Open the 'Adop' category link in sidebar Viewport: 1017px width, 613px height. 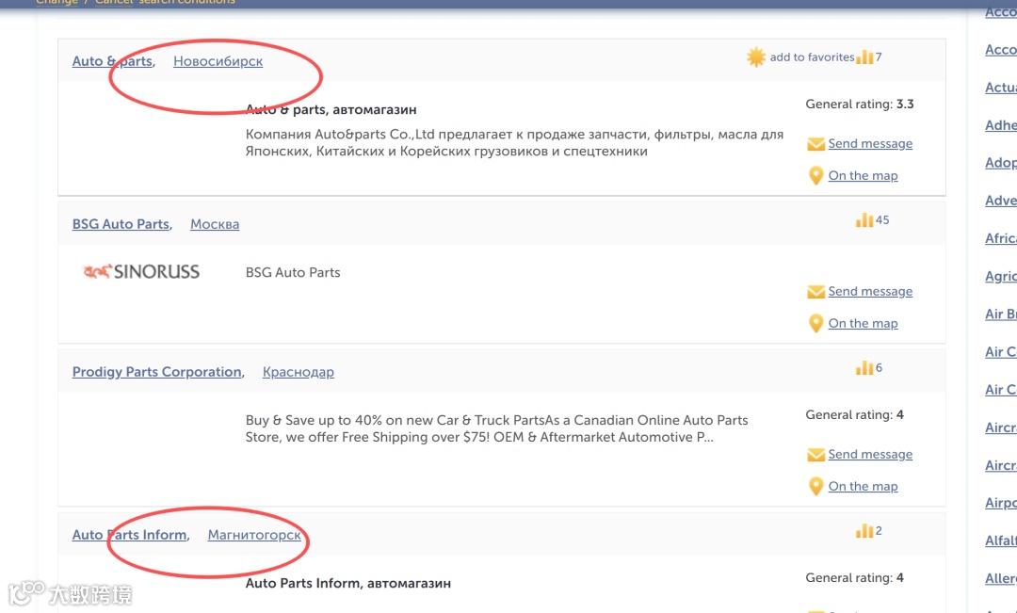coord(1001,163)
